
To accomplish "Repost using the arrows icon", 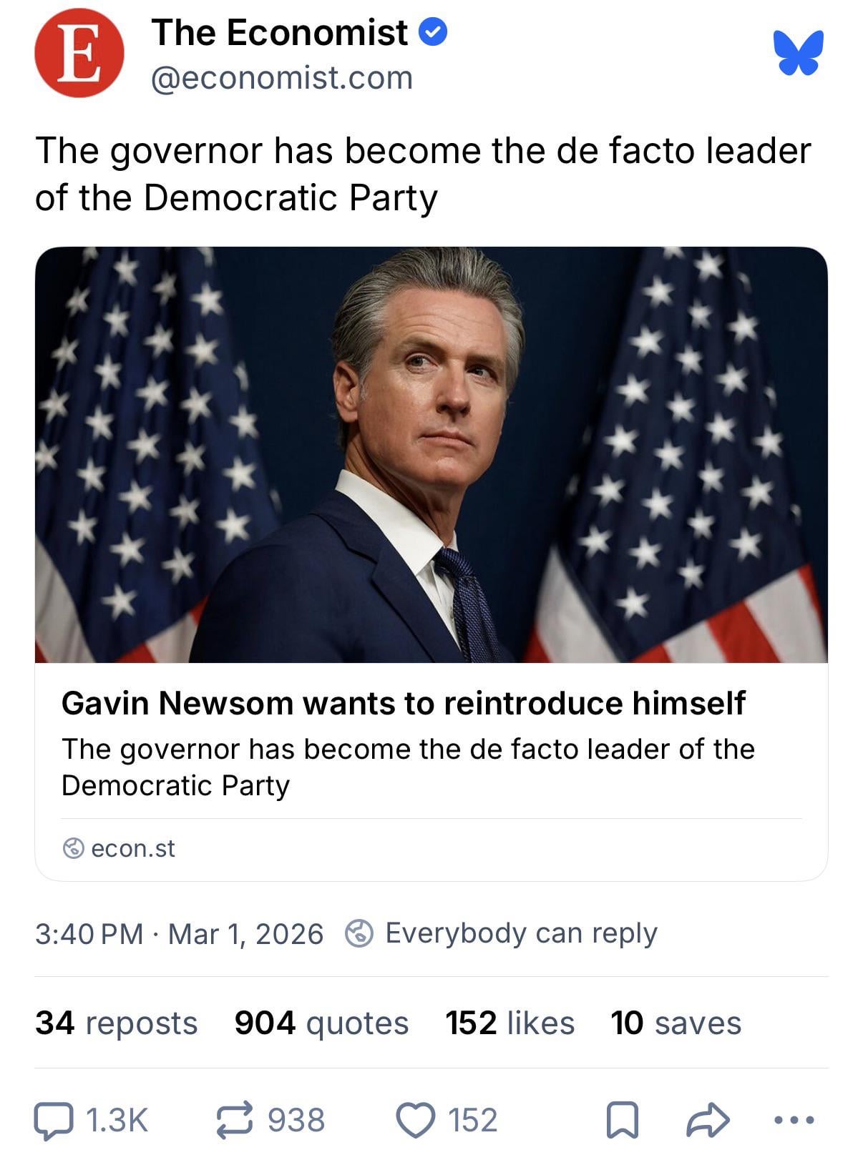I will [235, 1120].
